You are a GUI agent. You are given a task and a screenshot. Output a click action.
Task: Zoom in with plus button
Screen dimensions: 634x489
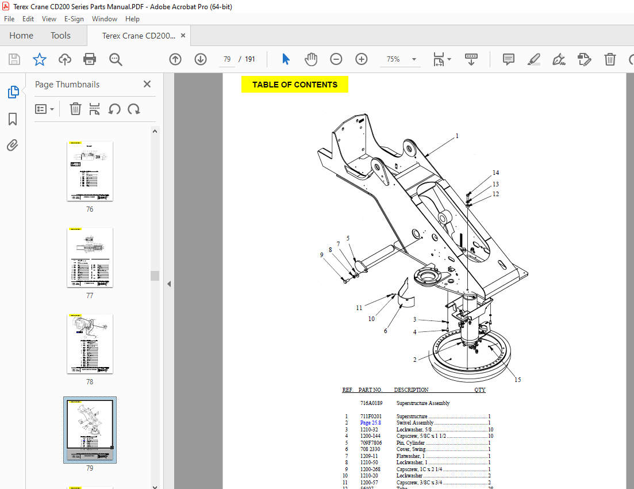[362, 59]
